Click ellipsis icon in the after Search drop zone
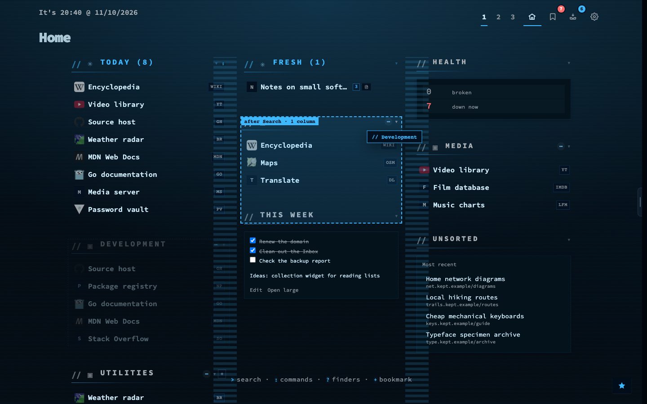 [388, 122]
